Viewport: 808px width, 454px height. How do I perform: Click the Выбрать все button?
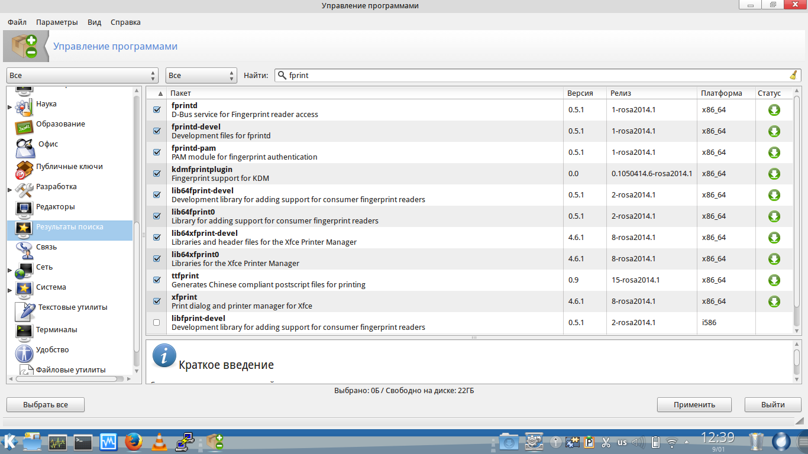pos(46,405)
